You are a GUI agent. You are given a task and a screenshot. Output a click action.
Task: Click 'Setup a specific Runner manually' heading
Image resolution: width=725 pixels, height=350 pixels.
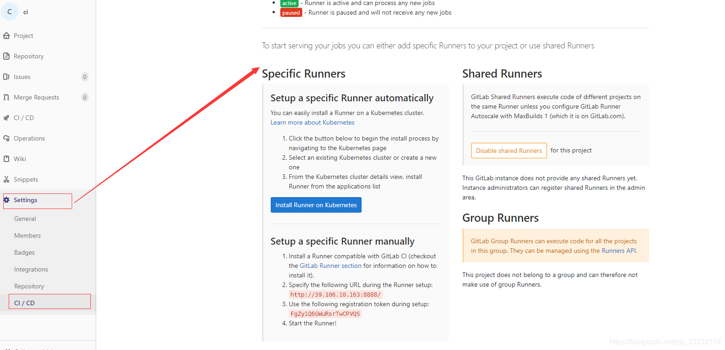tap(342, 241)
